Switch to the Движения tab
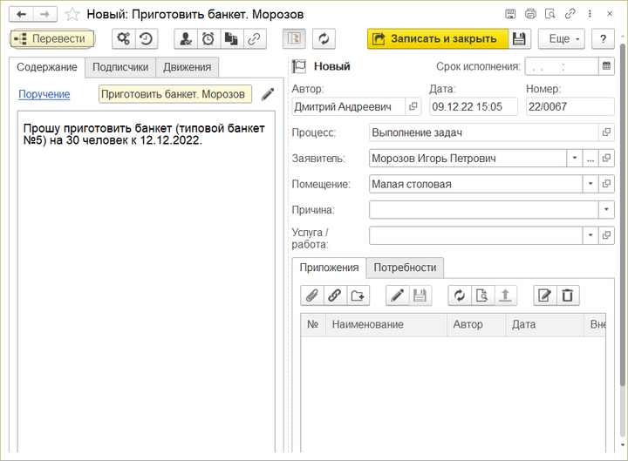Screen dimensions: 628x461 (187, 67)
